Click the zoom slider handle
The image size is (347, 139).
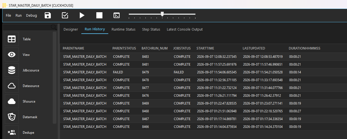tap(162, 14)
